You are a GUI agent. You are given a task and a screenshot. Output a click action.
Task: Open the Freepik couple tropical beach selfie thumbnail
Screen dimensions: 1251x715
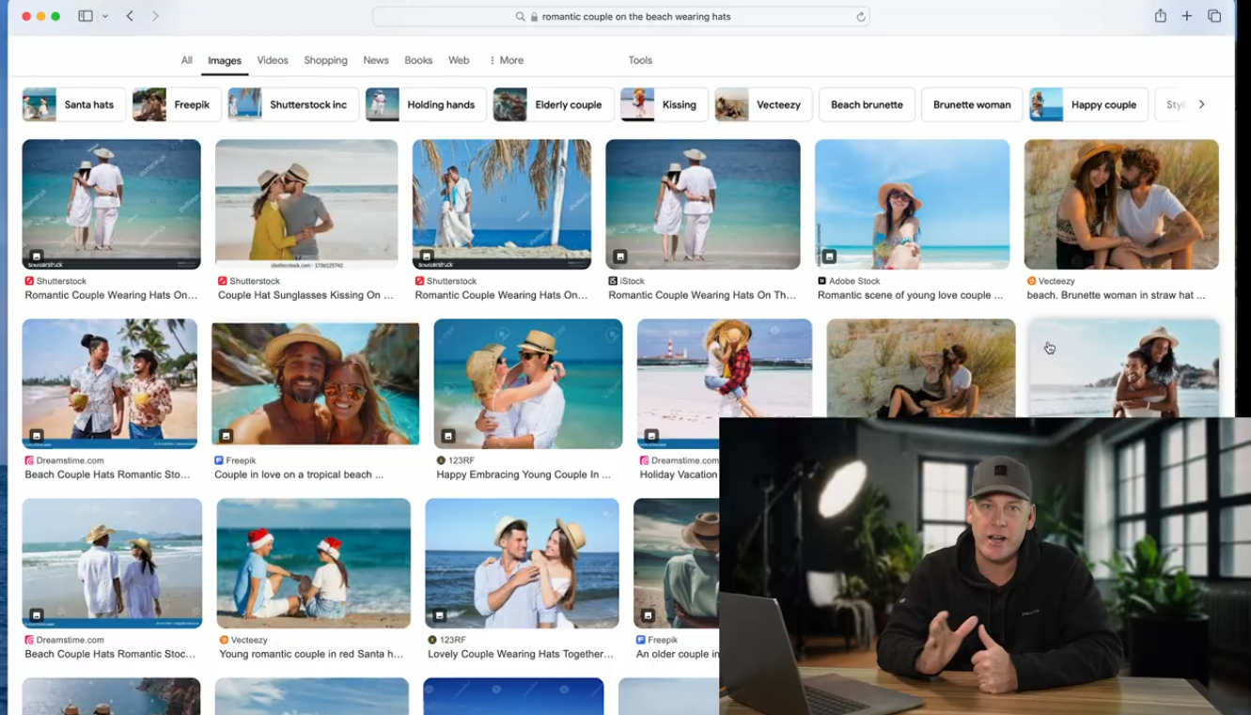coord(316,383)
